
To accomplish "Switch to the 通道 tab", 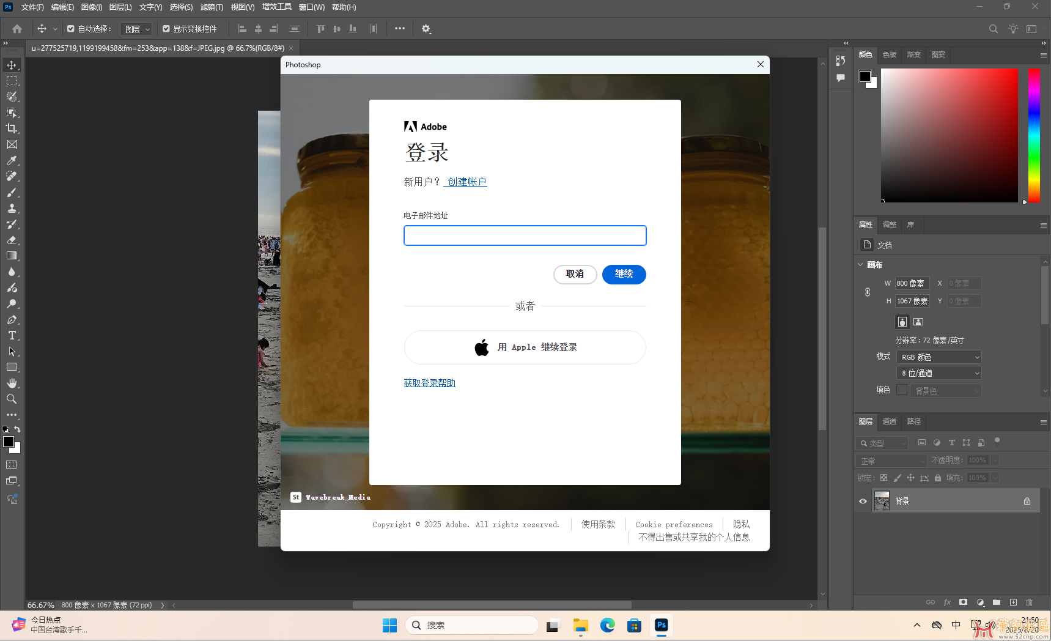I will click(x=890, y=421).
